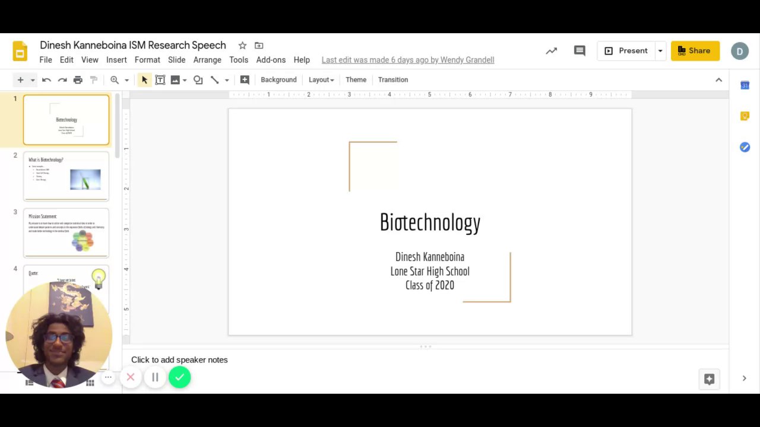Open the last edit history link
The width and height of the screenshot is (760, 427).
click(408, 60)
